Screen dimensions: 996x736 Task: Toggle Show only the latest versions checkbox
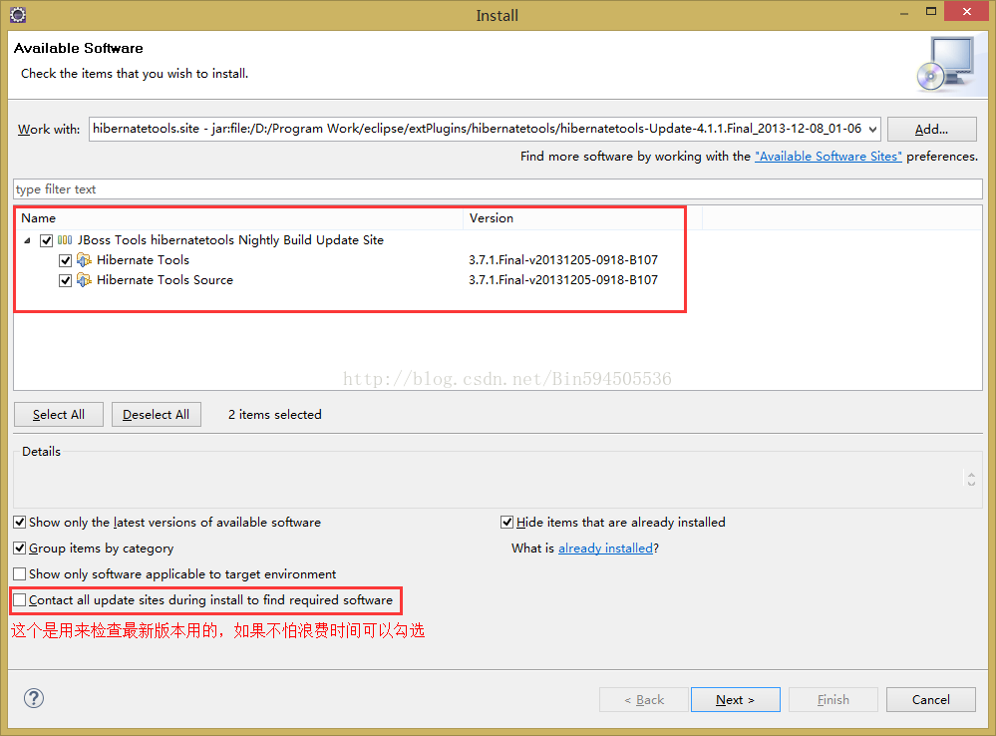coord(20,523)
